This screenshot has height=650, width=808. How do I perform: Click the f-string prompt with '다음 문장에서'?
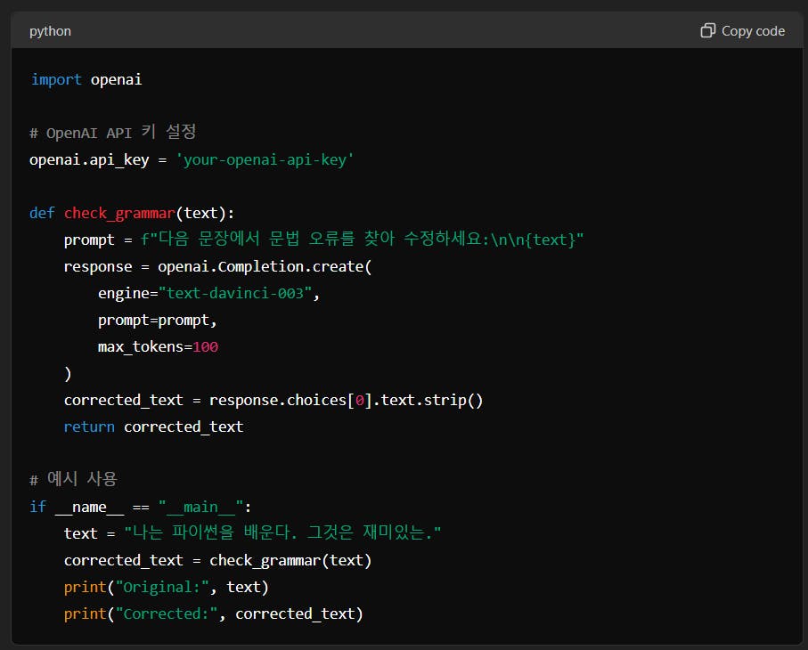point(363,239)
